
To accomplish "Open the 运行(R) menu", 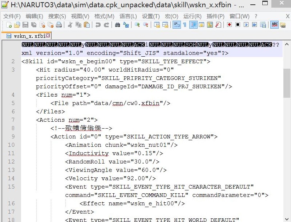I will pyautogui.click(x=192, y=16).
